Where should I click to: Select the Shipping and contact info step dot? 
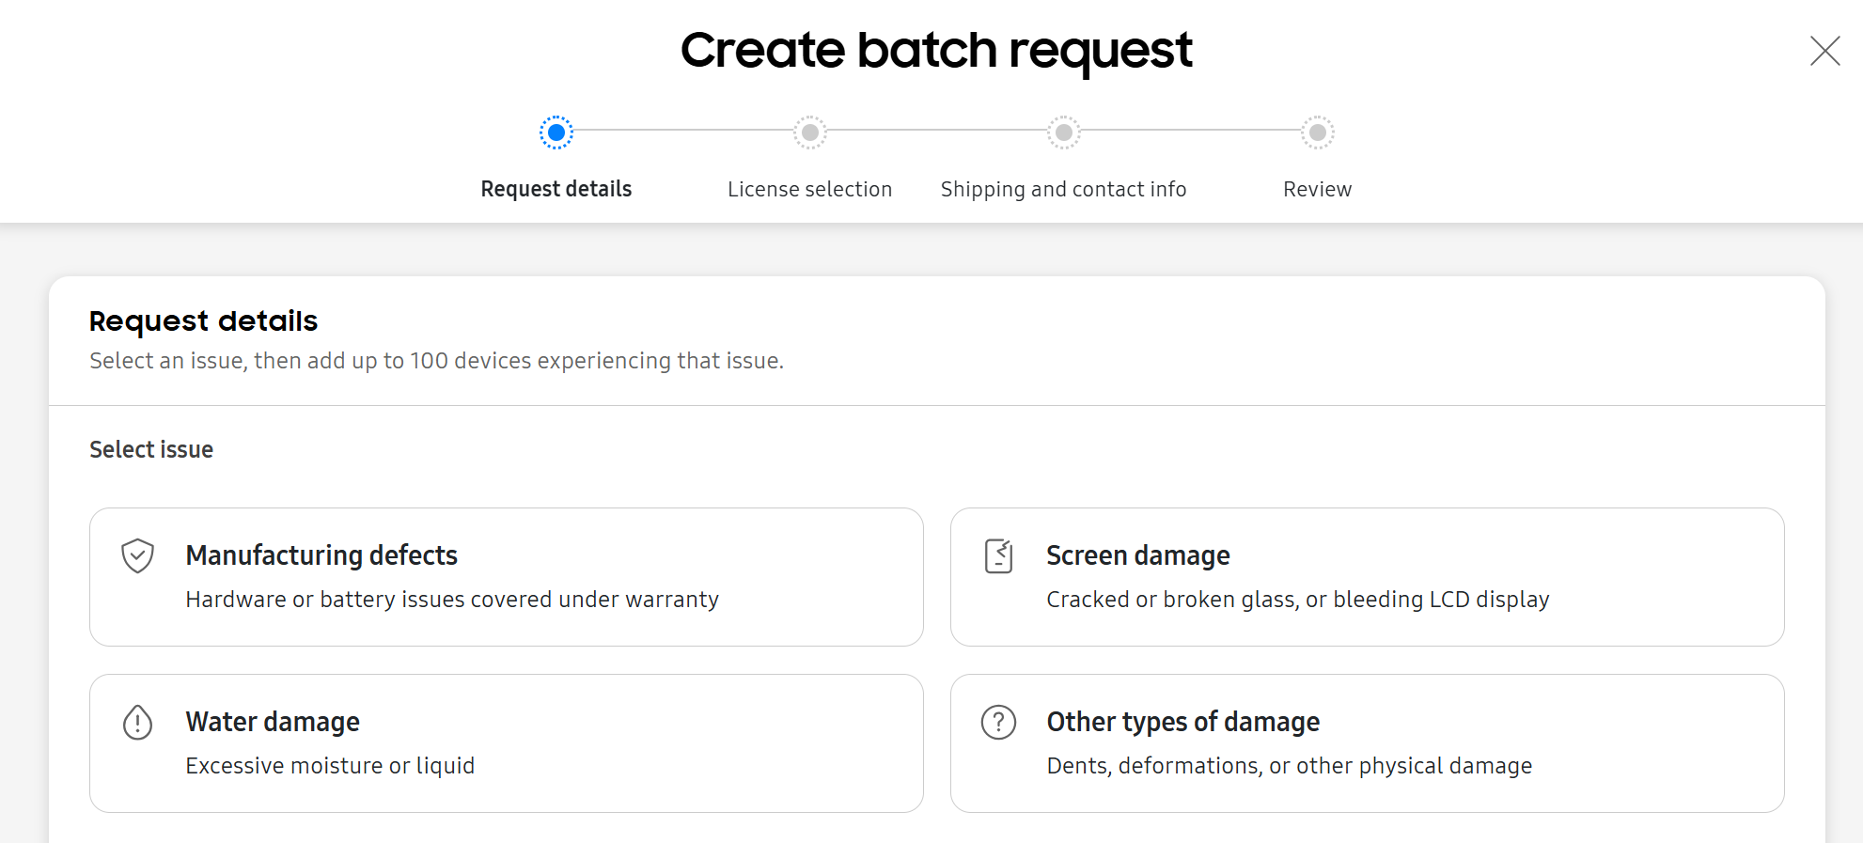coord(1064,133)
